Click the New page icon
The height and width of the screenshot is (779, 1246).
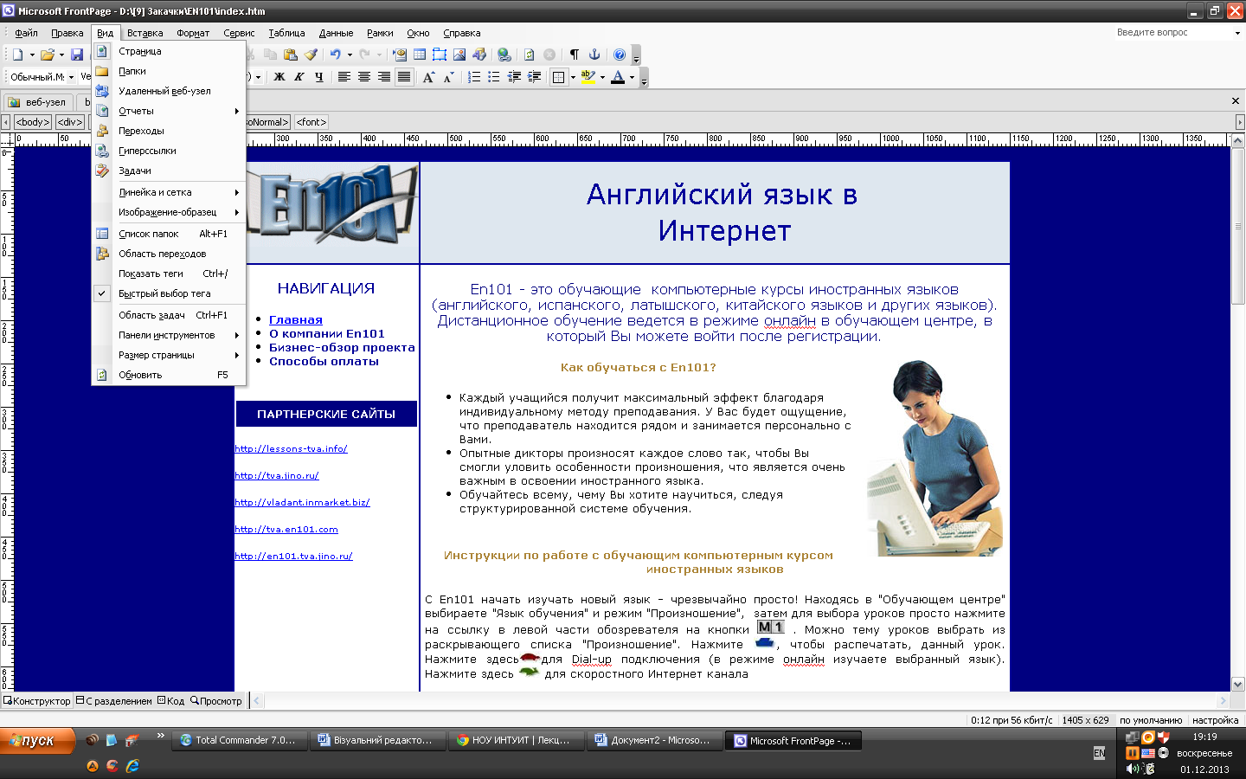click(17, 55)
